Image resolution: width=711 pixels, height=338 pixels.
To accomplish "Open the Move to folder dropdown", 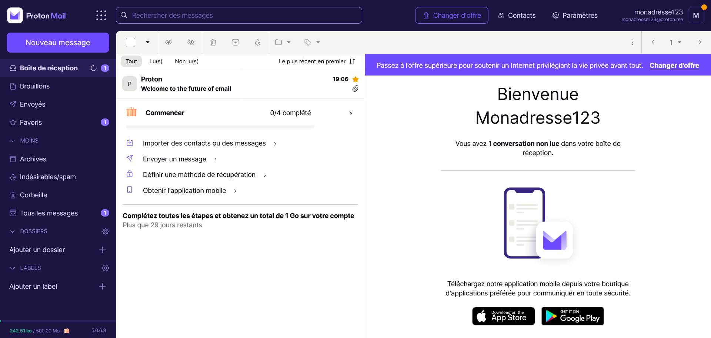I will pos(283,42).
